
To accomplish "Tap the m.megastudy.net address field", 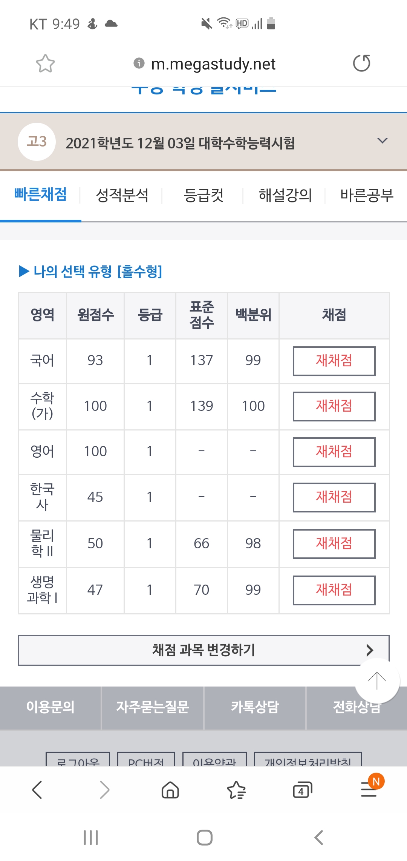I will tap(213, 64).
